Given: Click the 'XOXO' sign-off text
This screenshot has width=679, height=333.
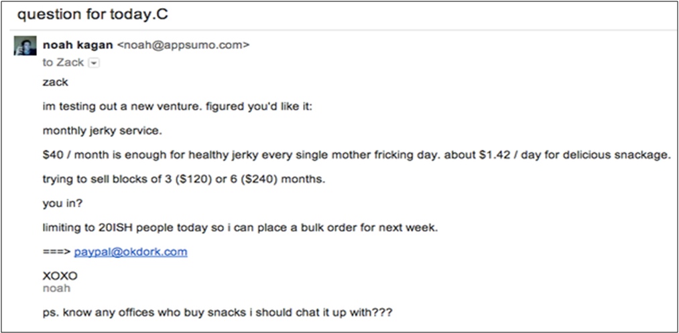Looking at the screenshot, I should 60,275.
